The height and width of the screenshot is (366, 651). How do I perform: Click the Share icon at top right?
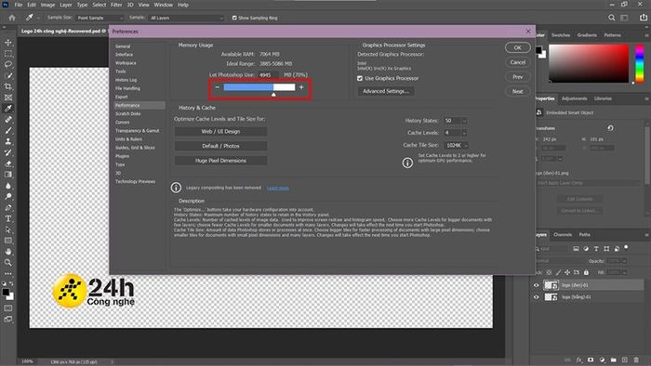644,18
